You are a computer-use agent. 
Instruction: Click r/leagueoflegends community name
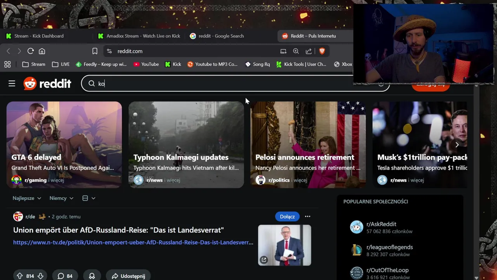[389, 247]
